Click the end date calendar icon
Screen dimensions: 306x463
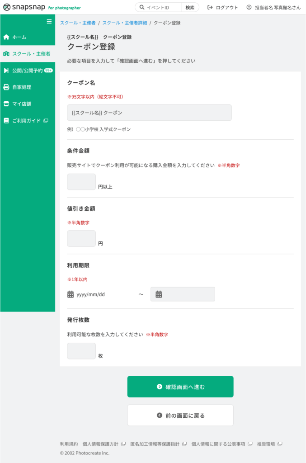[159, 294]
